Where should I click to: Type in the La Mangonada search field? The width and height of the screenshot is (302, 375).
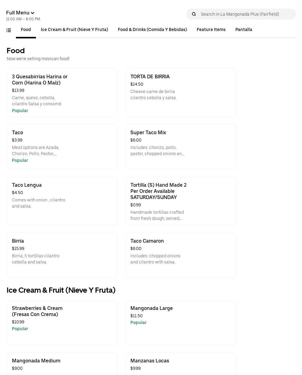pos(246,14)
